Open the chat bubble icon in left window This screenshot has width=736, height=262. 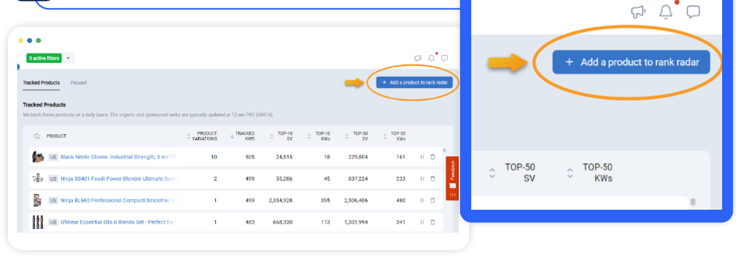pyautogui.click(x=445, y=58)
